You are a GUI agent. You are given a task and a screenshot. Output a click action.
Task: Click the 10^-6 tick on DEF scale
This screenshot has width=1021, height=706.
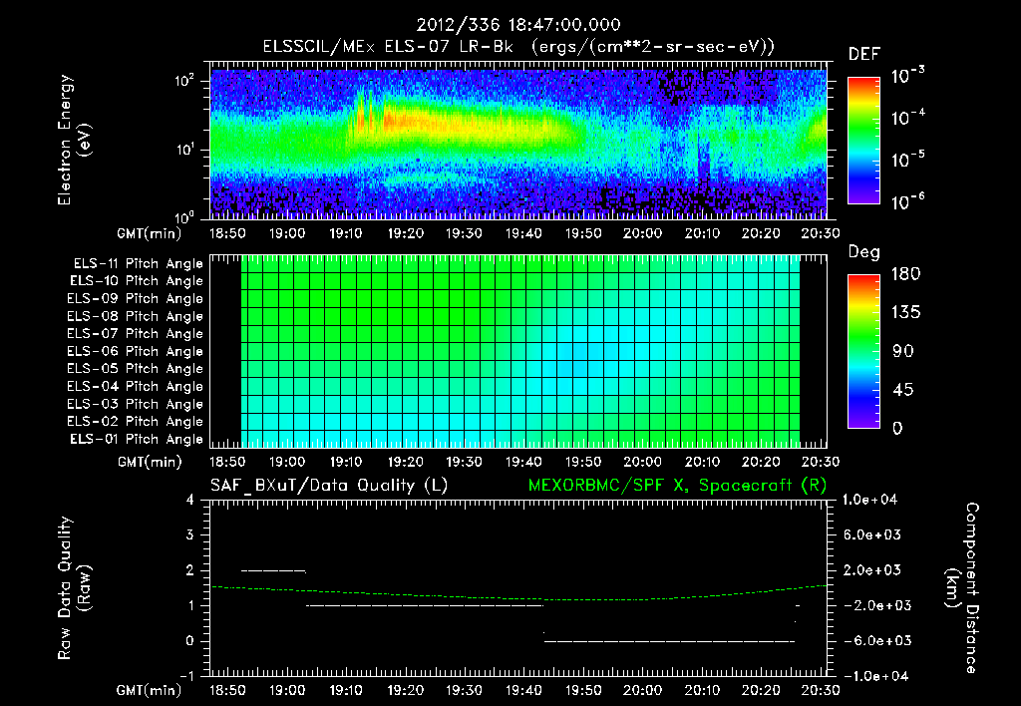click(x=907, y=201)
